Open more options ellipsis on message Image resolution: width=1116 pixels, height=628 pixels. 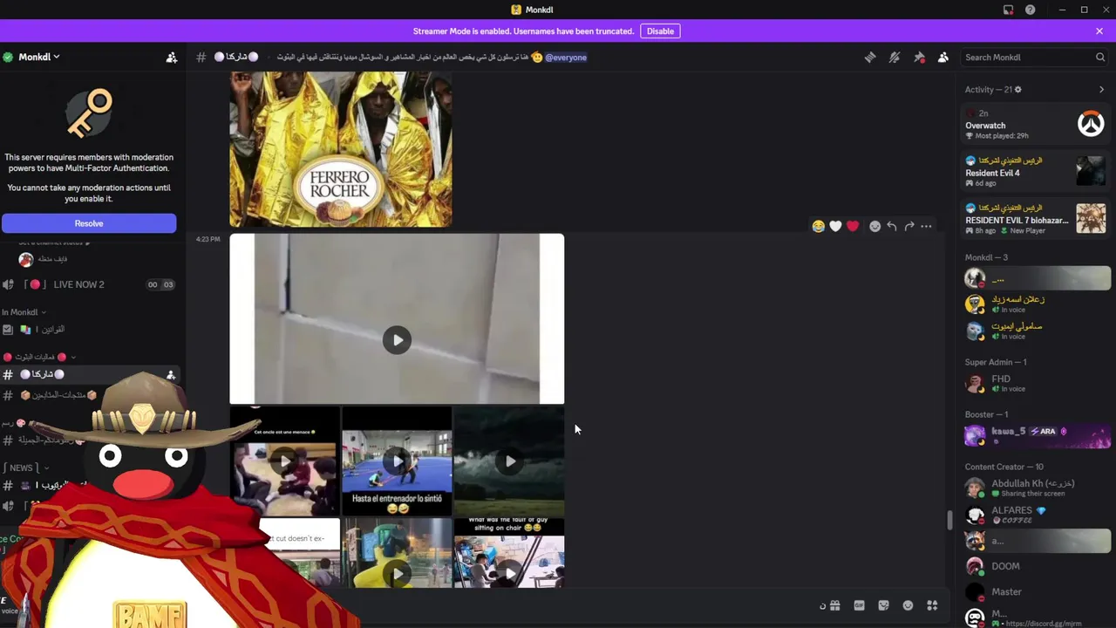(926, 226)
